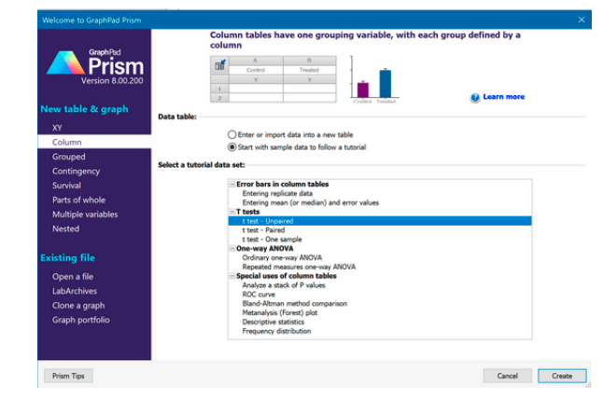
Task: Select 't test - Paired' tutorial
Action: click(x=263, y=230)
